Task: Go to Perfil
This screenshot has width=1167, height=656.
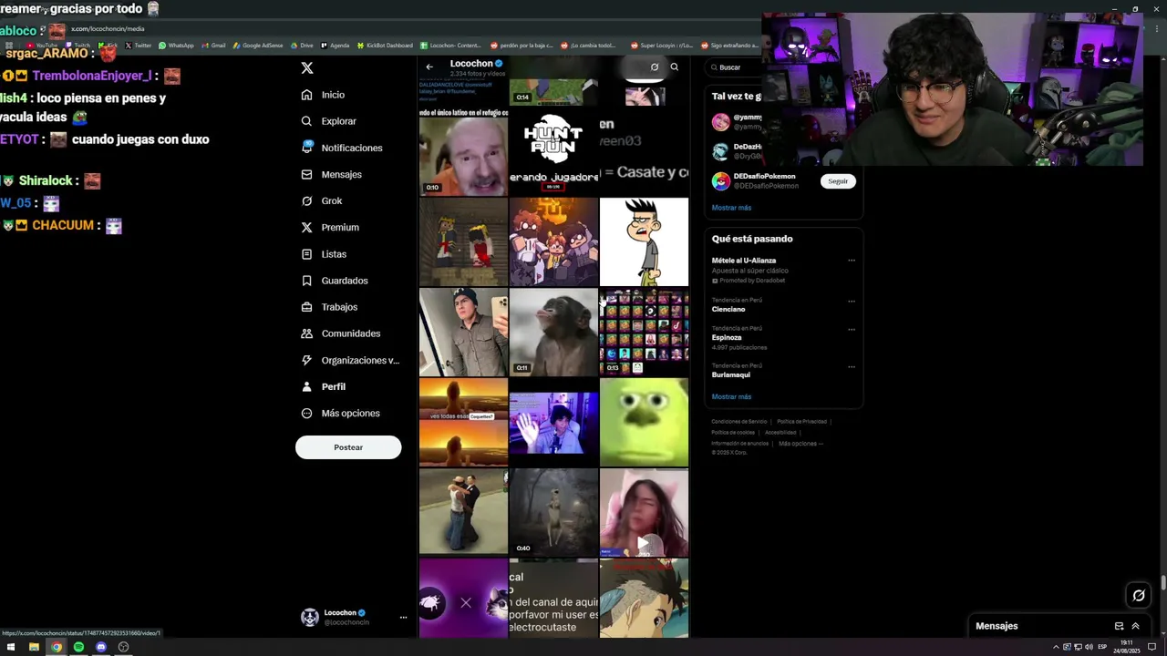Action: pos(324,386)
